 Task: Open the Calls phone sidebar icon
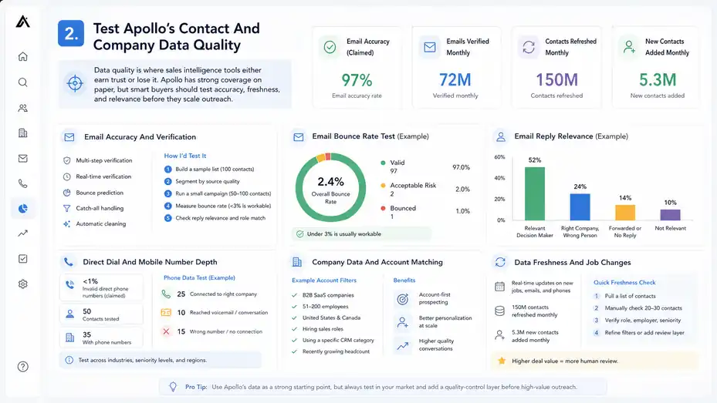(x=23, y=183)
